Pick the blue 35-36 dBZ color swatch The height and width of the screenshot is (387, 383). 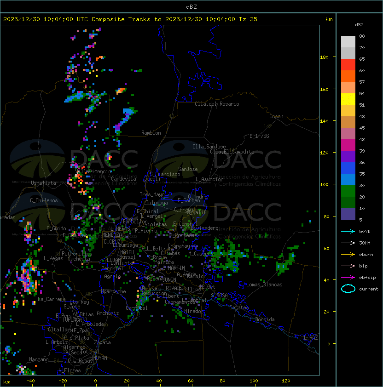[348, 168]
